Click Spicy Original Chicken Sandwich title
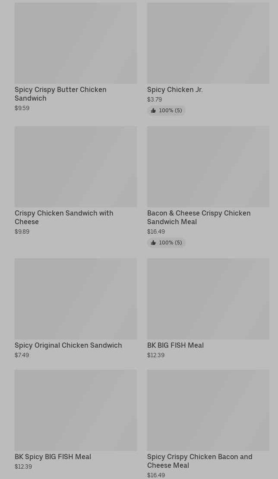Image resolution: width=278 pixels, height=479 pixels. pos(68,345)
